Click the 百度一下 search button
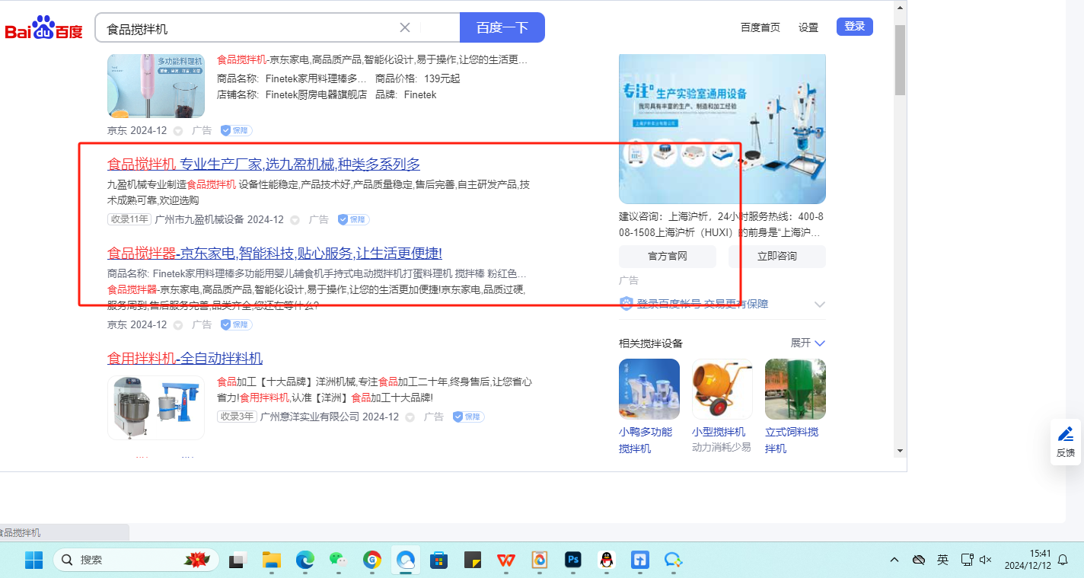The width and height of the screenshot is (1084, 578). pyautogui.click(x=502, y=27)
